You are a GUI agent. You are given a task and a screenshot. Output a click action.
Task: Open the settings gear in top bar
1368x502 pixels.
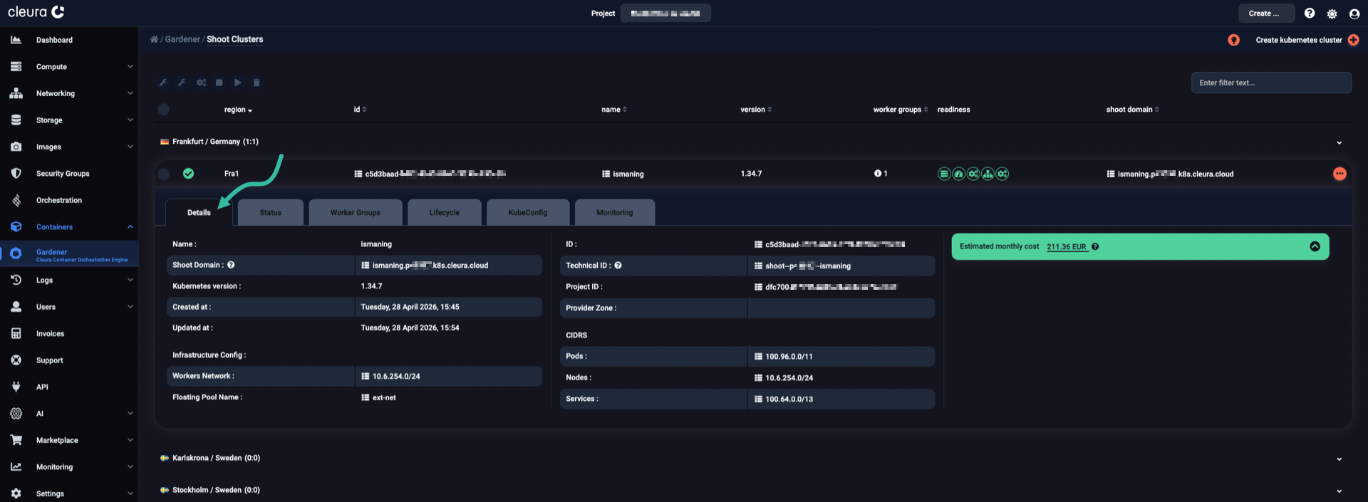(x=1332, y=14)
